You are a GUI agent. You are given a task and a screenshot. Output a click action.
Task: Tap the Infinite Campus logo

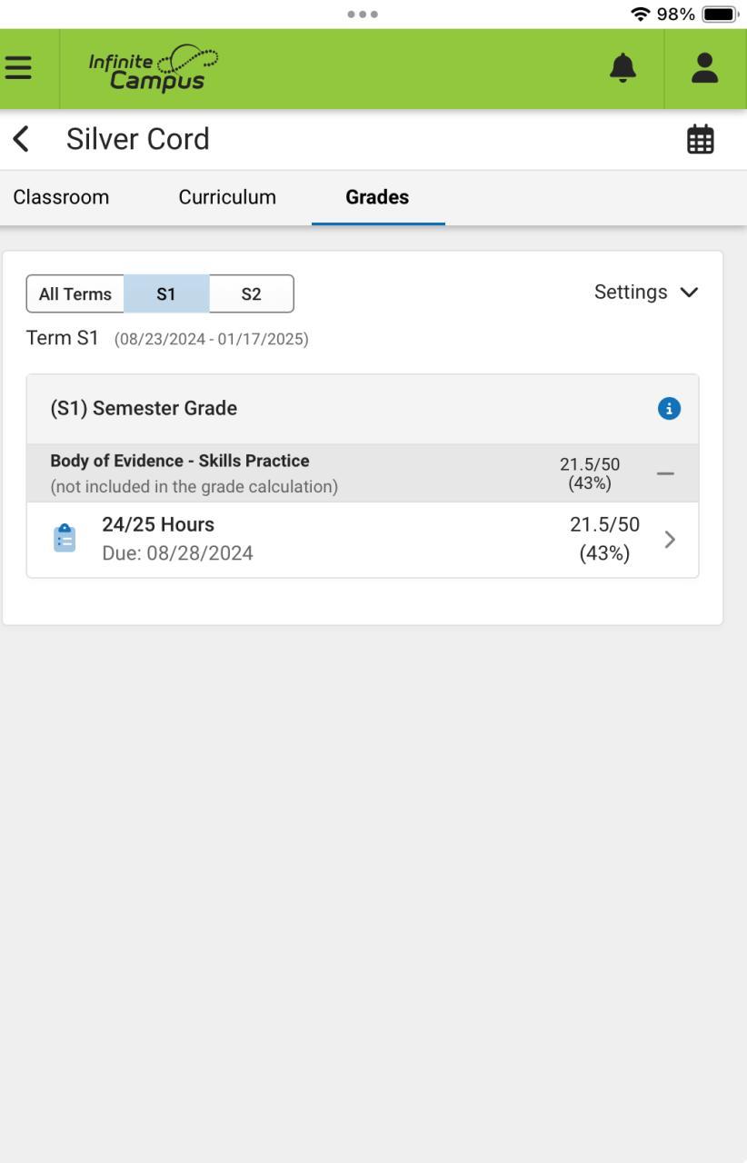point(153,68)
